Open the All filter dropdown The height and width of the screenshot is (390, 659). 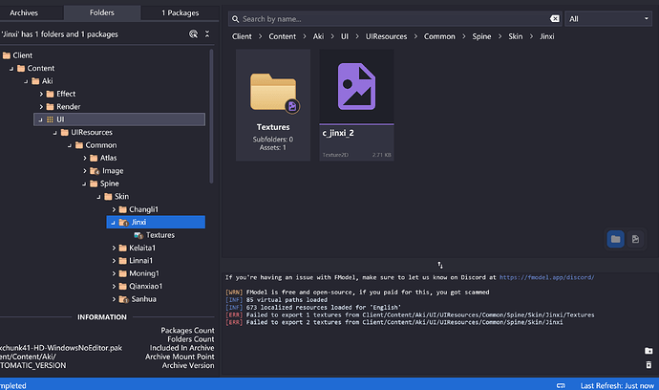pyautogui.click(x=608, y=19)
